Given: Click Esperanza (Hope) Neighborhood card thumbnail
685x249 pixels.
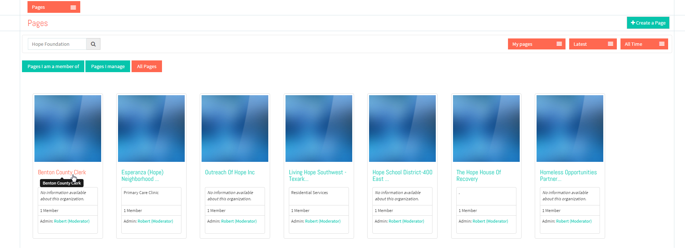Looking at the screenshot, I should coord(151,129).
